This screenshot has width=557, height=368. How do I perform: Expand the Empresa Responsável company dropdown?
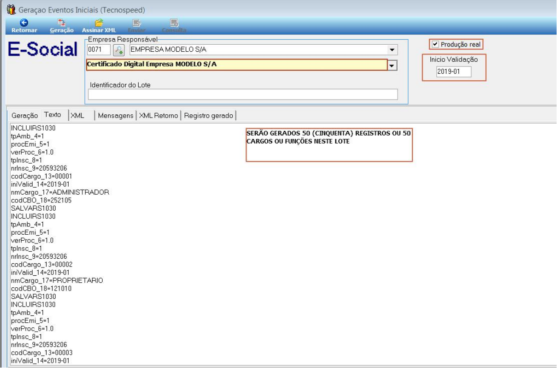tap(393, 50)
